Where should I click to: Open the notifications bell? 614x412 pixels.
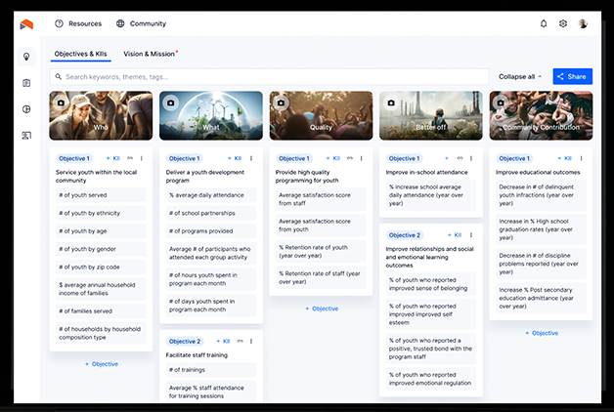coord(544,23)
